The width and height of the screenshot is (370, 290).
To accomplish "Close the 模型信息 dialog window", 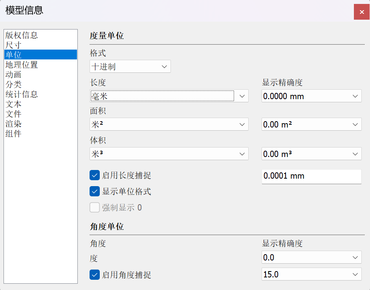I will 361,12.
